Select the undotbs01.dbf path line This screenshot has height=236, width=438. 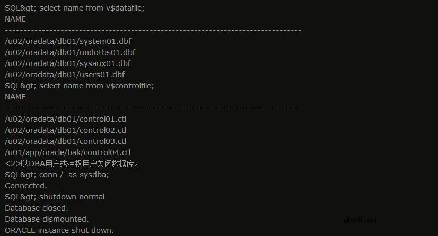70,52
